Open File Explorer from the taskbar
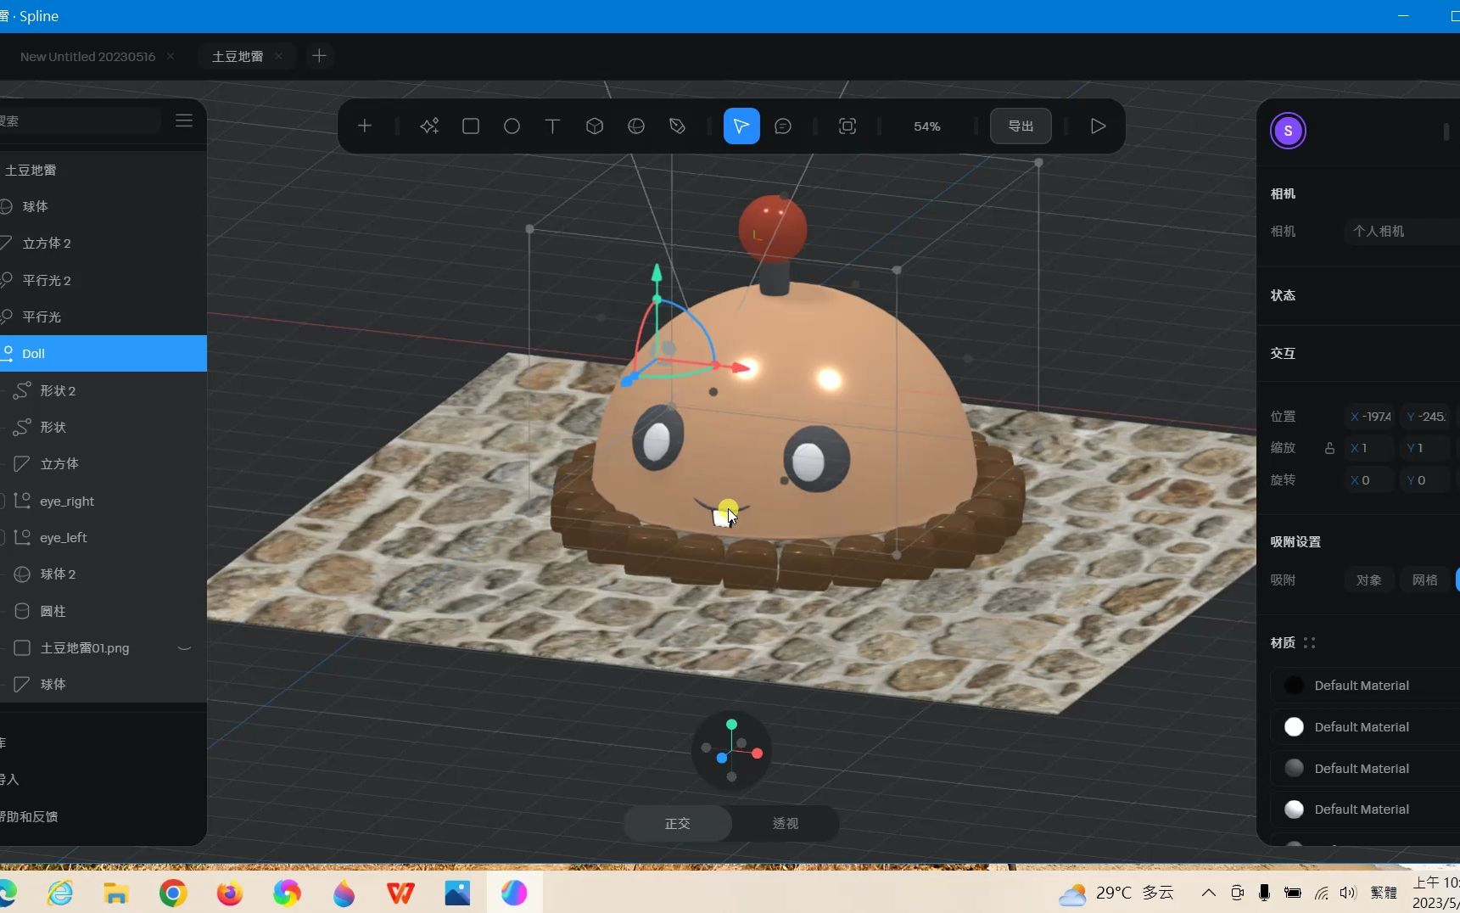 coord(116,893)
